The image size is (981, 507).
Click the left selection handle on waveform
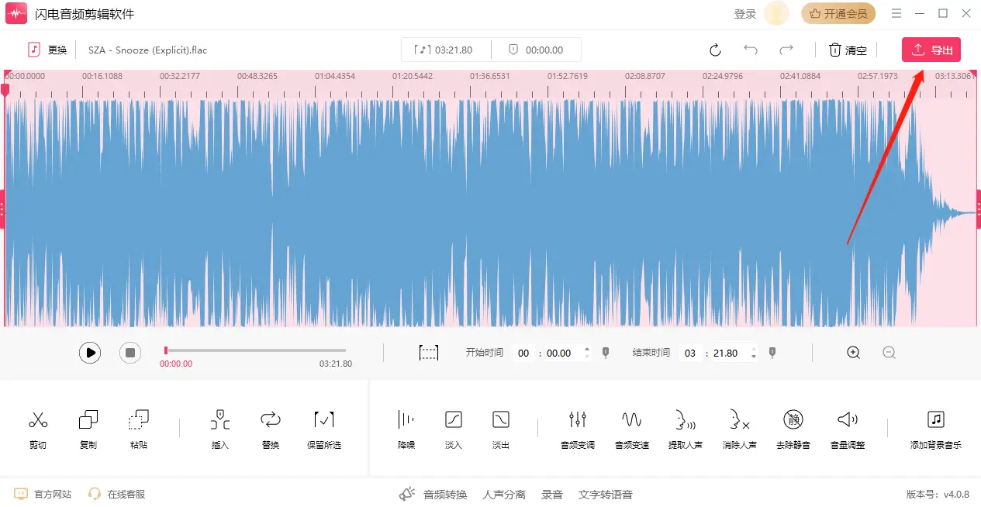(x=2, y=209)
